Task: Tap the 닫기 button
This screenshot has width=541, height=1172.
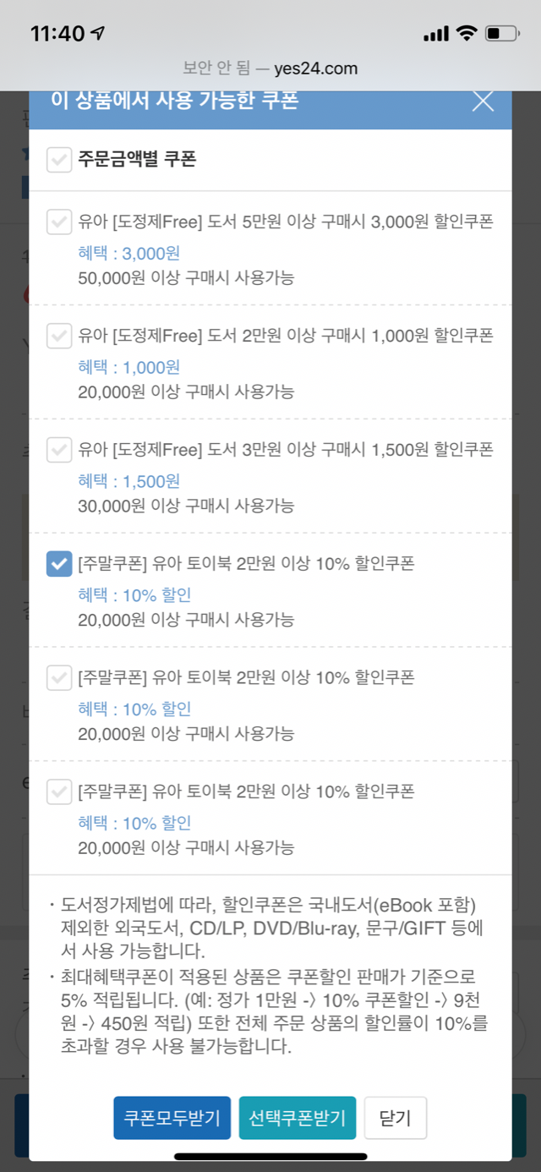Action: click(x=396, y=1118)
